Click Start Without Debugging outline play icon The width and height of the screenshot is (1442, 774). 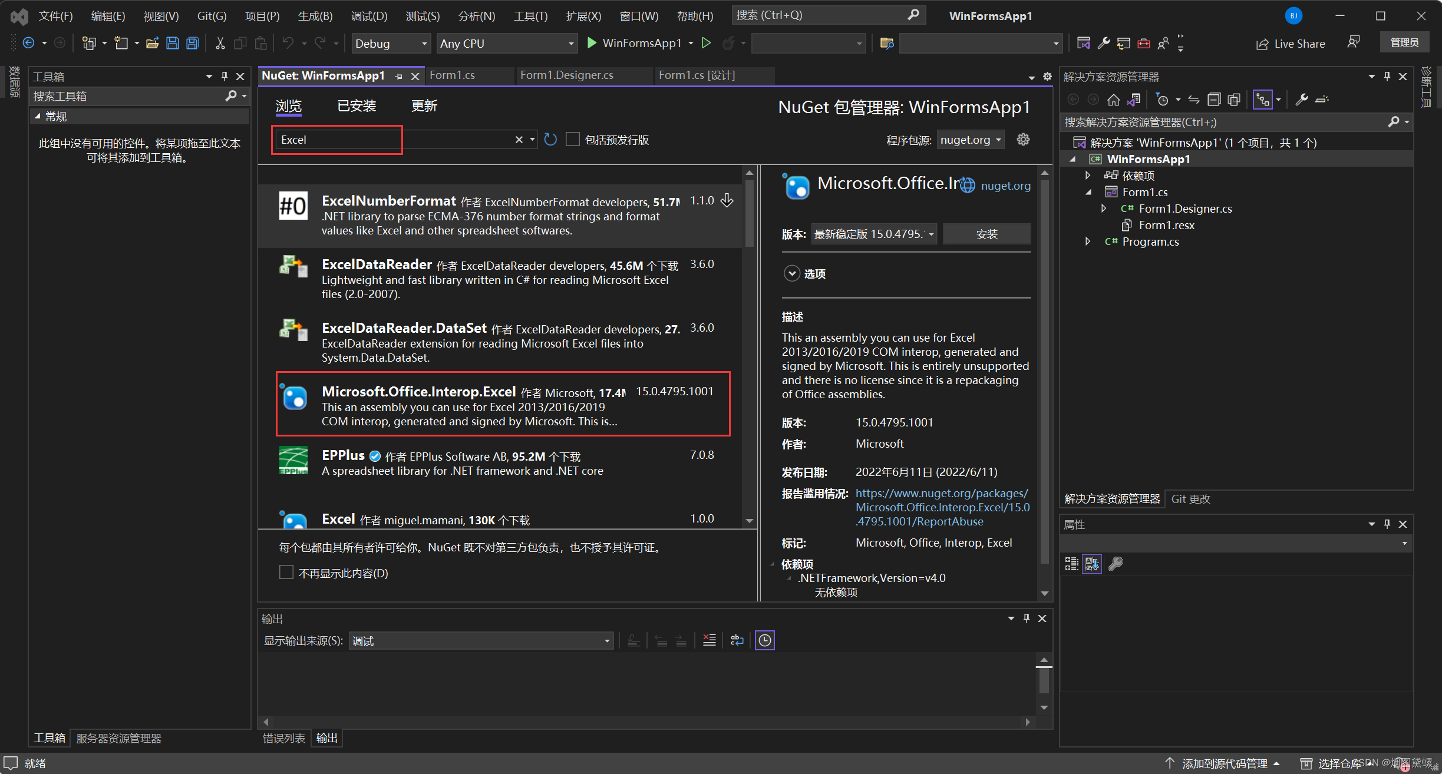tap(707, 43)
